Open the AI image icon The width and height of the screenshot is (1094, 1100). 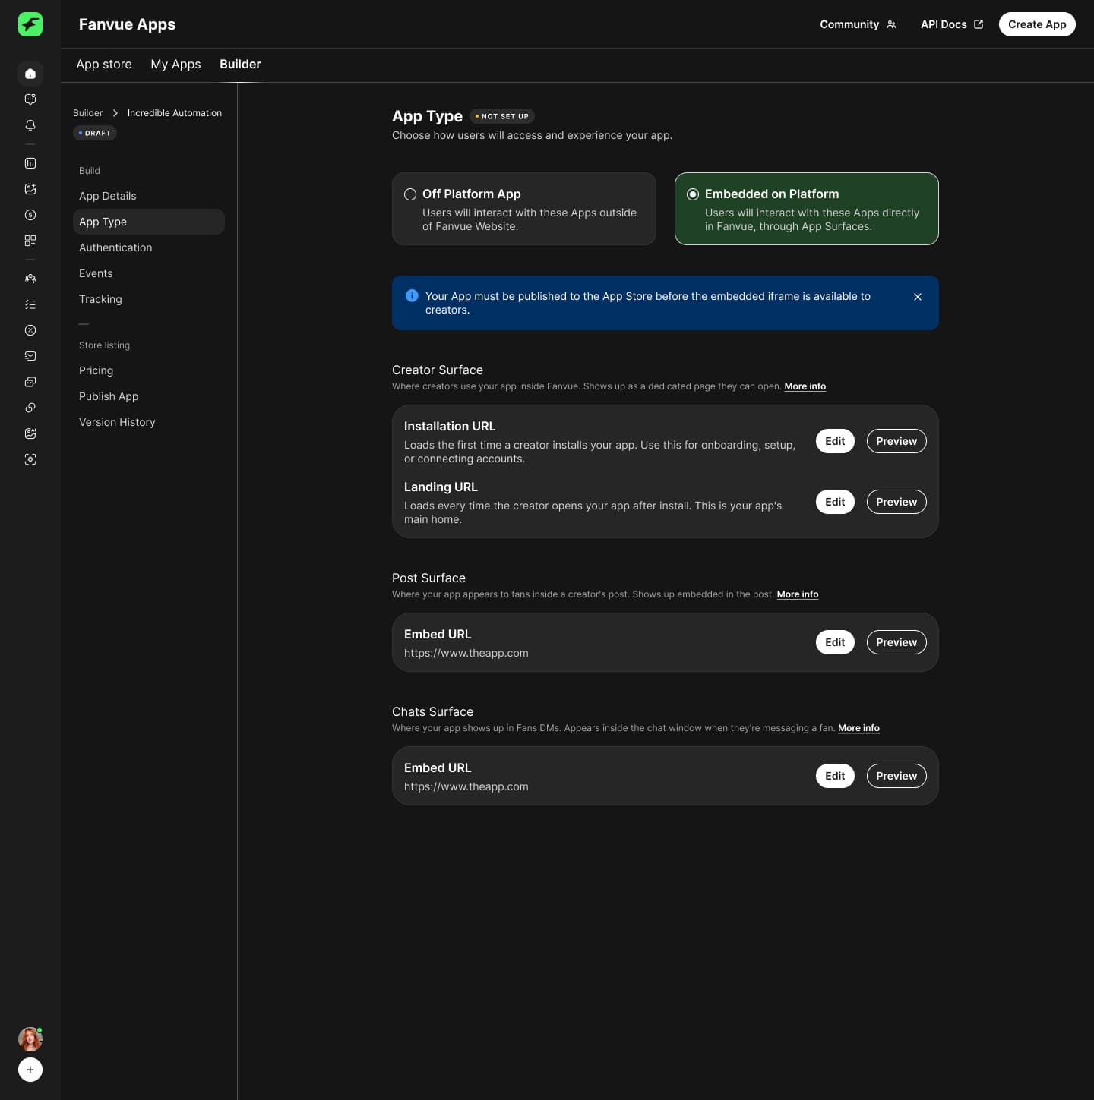pos(30,433)
